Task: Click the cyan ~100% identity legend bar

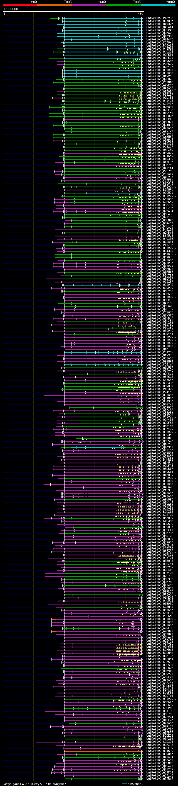Action: click(158, 5)
